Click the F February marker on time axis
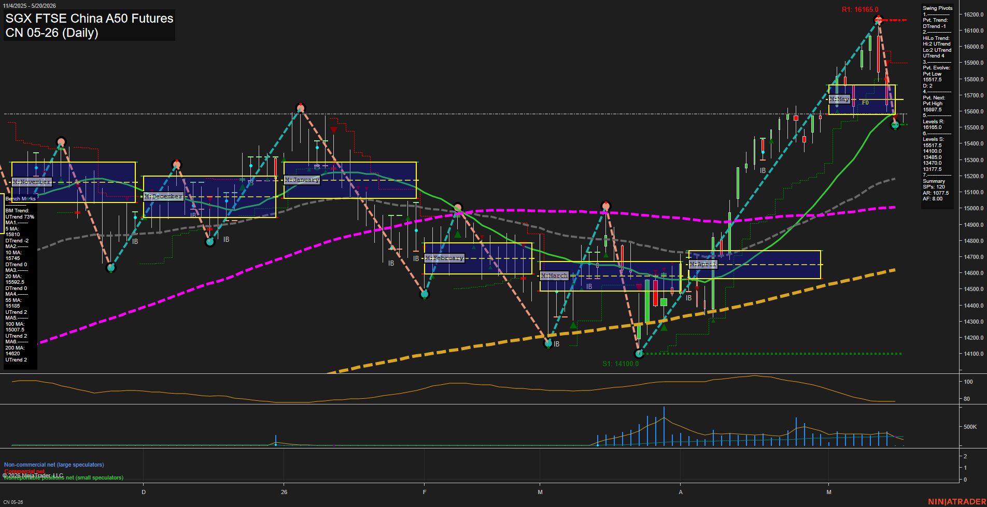The width and height of the screenshot is (987, 507). pyautogui.click(x=425, y=492)
